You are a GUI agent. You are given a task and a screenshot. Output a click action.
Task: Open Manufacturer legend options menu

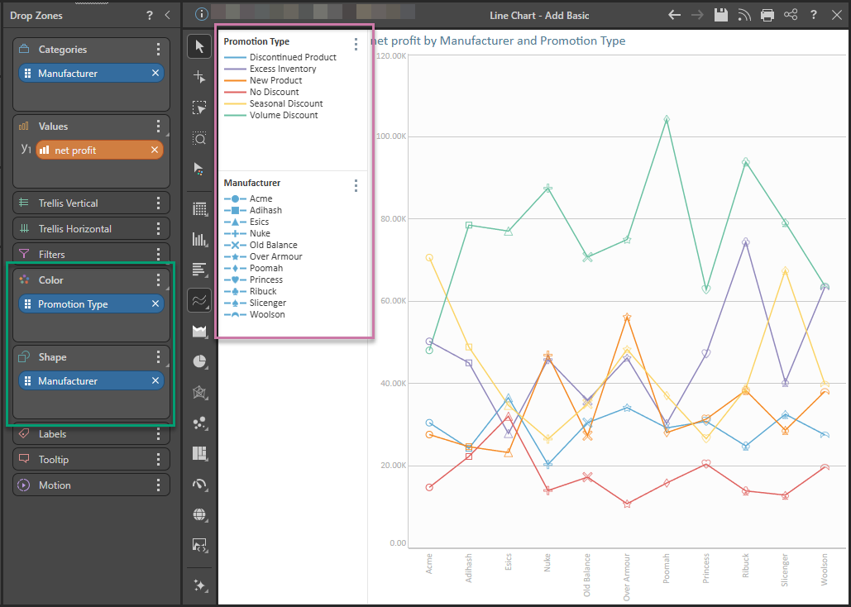[356, 186]
